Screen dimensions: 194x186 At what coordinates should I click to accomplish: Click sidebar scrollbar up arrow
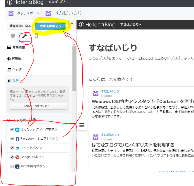pos(74,44)
